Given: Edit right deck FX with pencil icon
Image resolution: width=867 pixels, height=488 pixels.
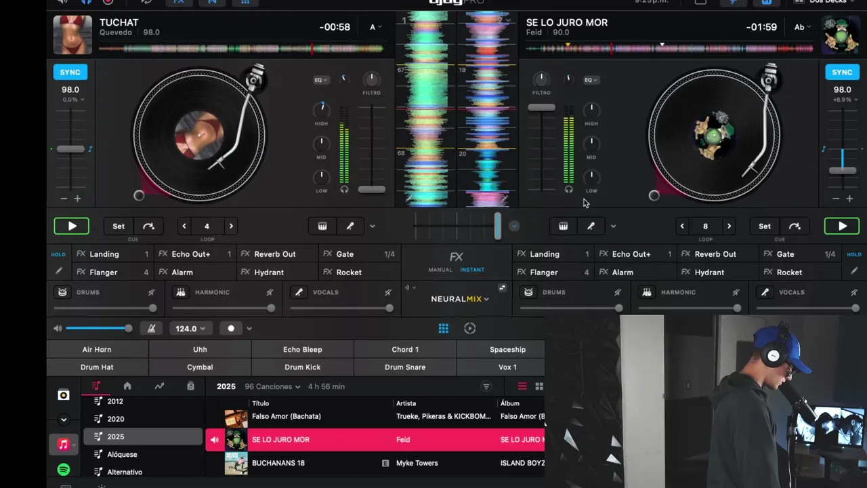Looking at the screenshot, I should [x=854, y=271].
